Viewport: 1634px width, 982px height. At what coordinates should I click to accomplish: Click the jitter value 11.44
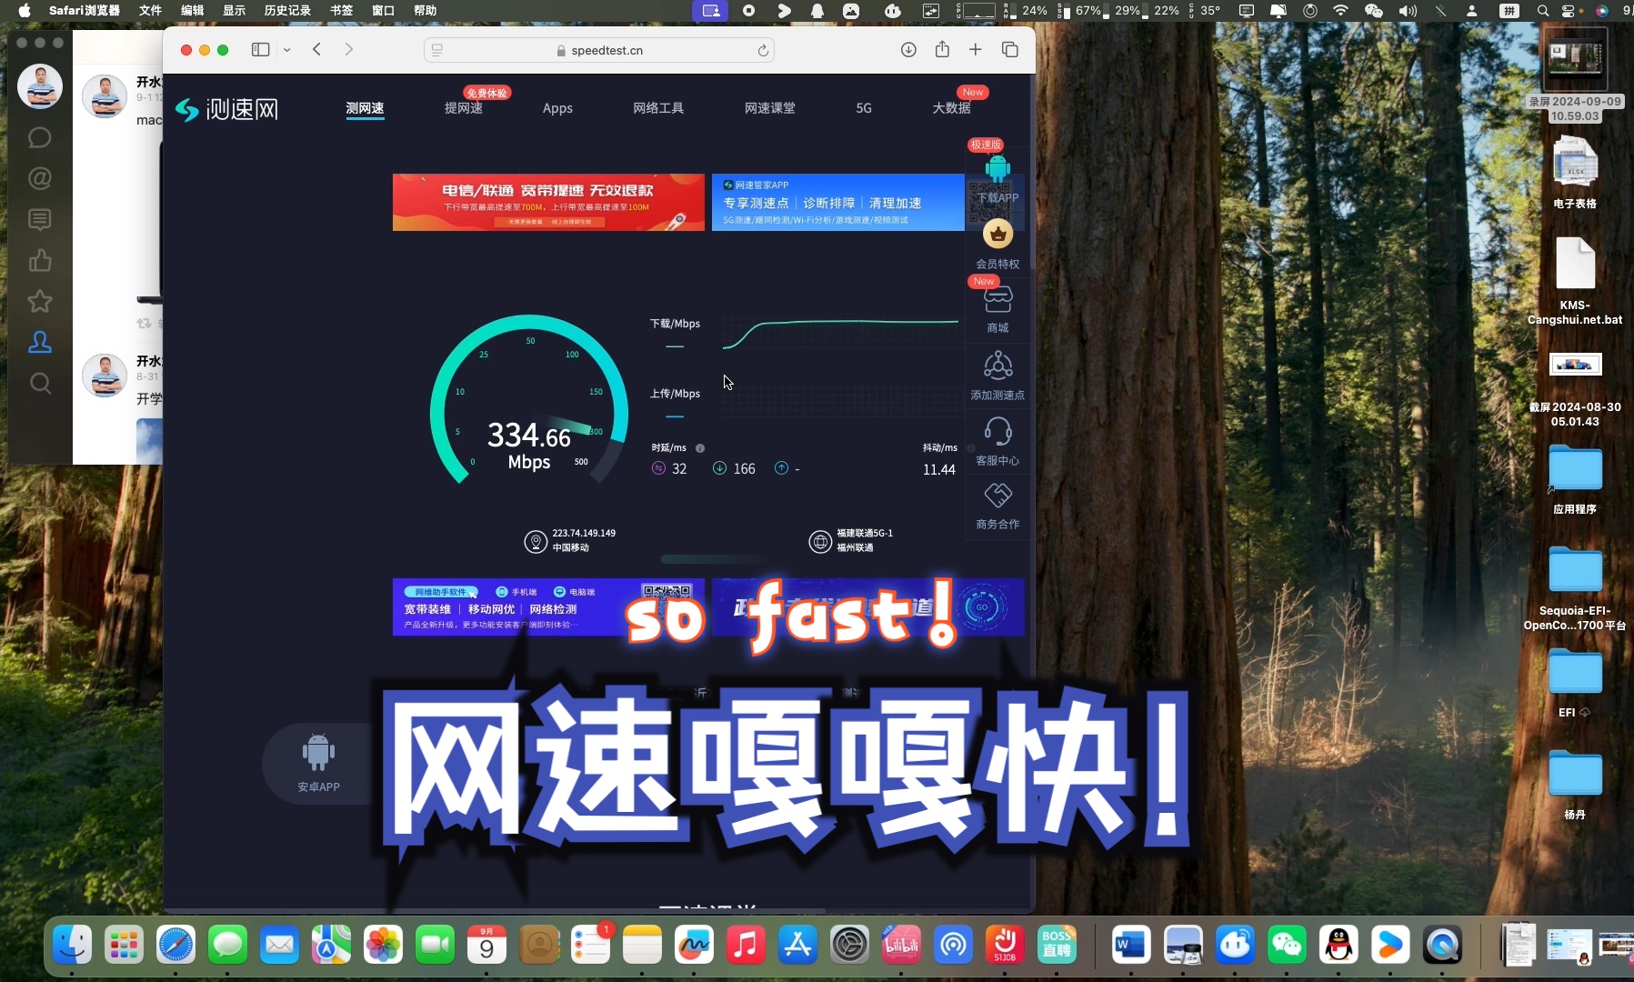click(x=939, y=469)
